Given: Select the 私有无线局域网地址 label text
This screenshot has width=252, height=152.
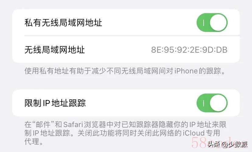Looking at the screenshot, I should [x=63, y=23].
